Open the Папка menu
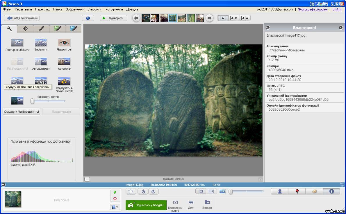Viewport: 346px width, 214px height. [58, 9]
